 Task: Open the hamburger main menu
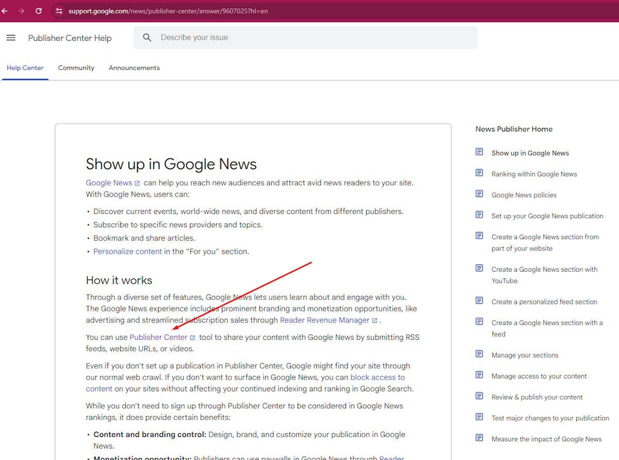11,38
